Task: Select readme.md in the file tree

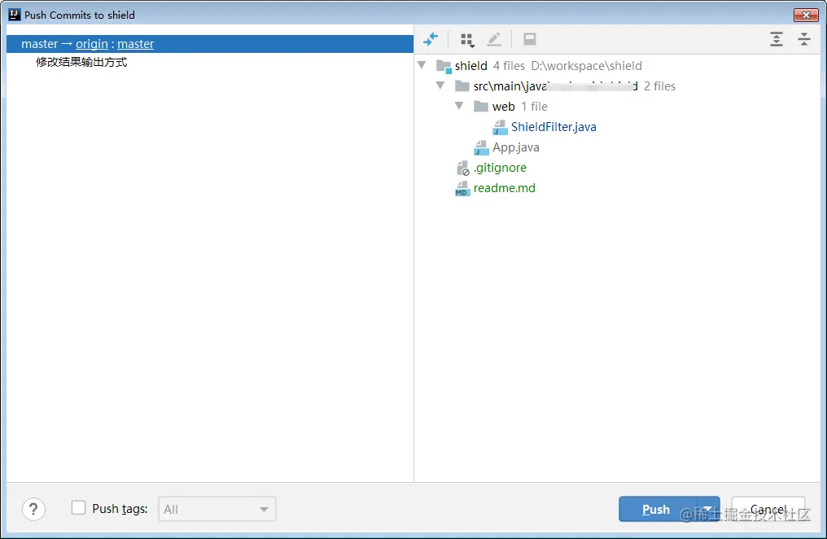Action: [504, 188]
